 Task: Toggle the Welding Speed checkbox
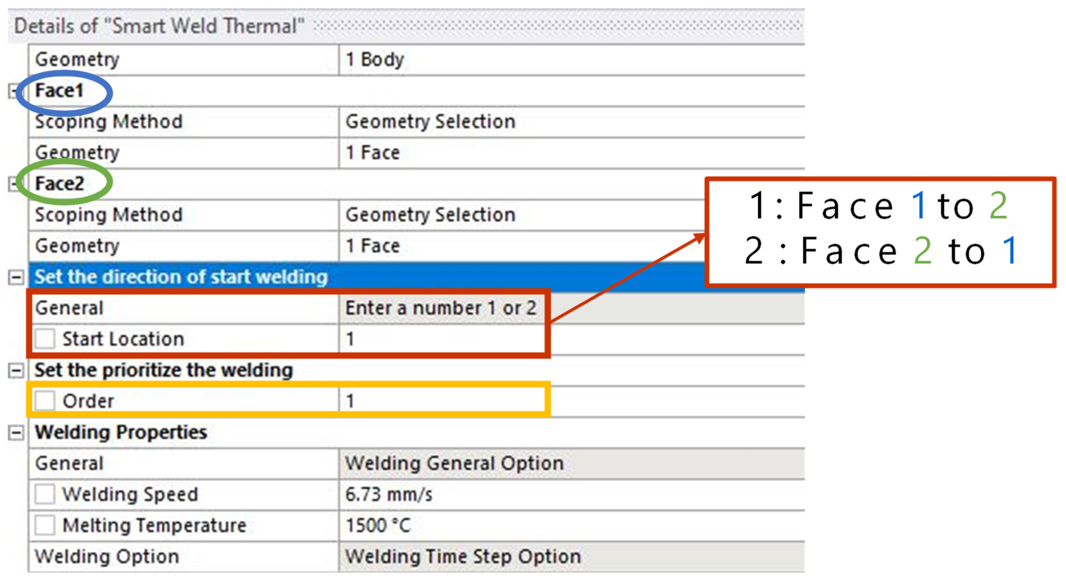[x=44, y=494]
